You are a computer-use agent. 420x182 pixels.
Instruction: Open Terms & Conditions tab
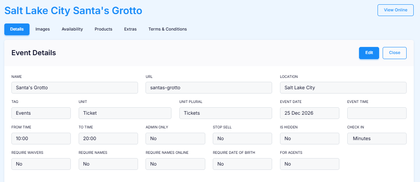click(168, 29)
